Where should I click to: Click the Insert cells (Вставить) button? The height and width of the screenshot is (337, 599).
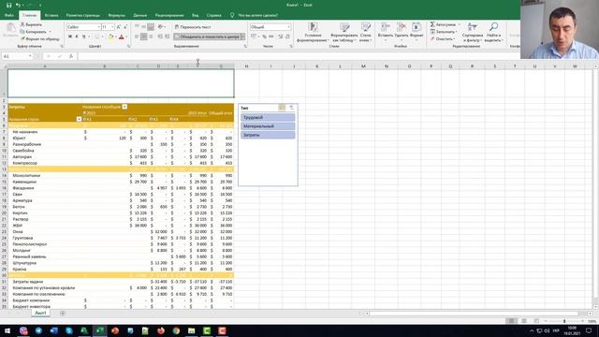coord(385,33)
